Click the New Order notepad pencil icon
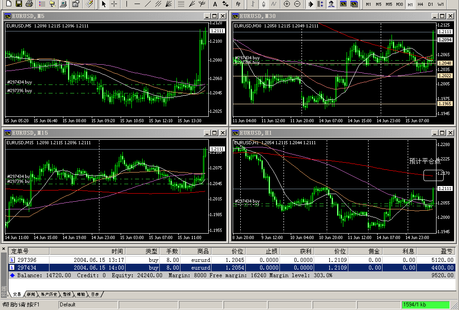Image resolution: width=459 pixels, height=310 pixels. tap(89, 4)
